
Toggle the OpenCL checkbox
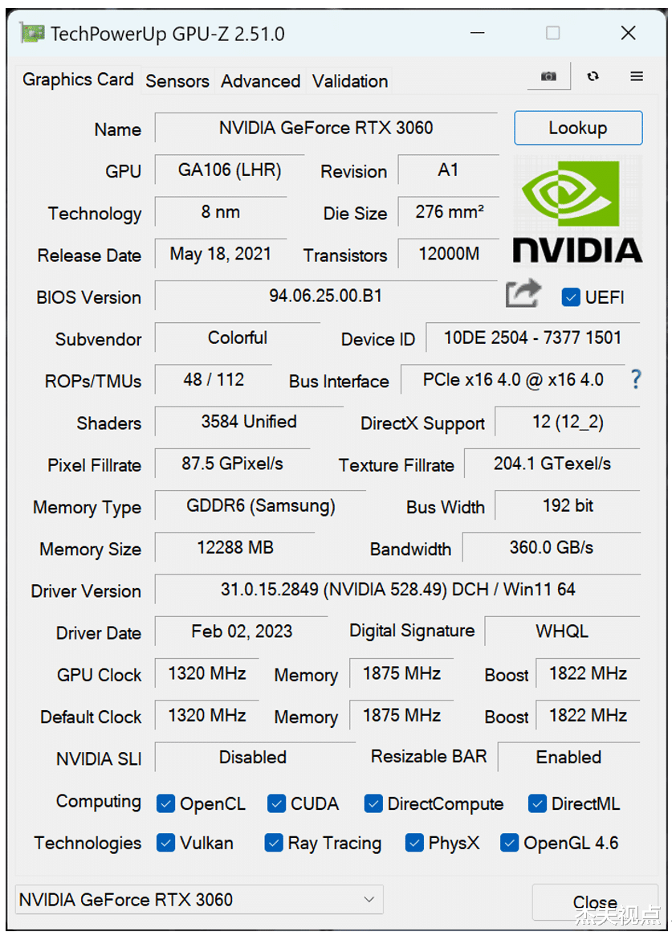coord(165,803)
